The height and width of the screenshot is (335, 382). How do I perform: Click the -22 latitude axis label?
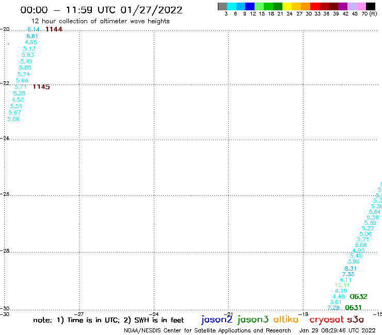(x=5, y=83)
